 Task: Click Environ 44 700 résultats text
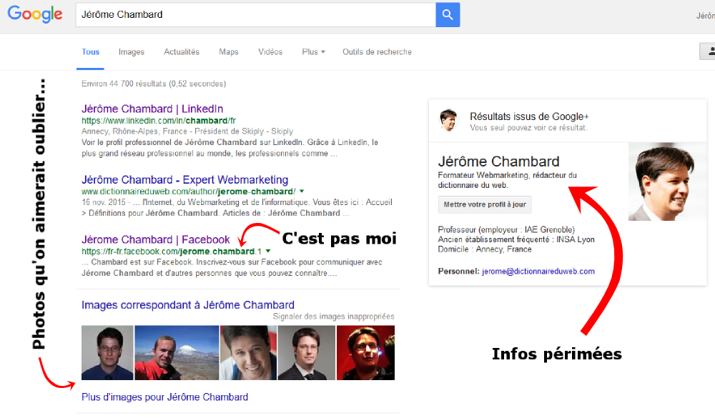[154, 84]
